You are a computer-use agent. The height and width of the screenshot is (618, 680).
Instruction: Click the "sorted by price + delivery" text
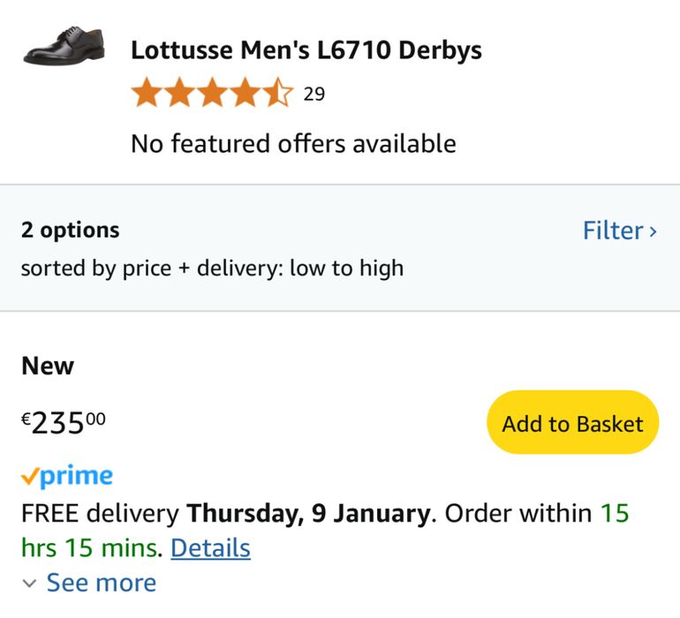212,268
